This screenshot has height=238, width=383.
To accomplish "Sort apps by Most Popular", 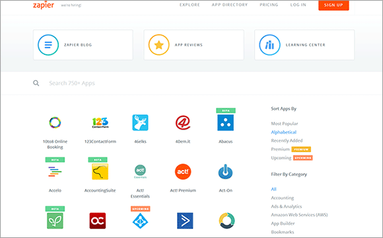I will [285, 124].
